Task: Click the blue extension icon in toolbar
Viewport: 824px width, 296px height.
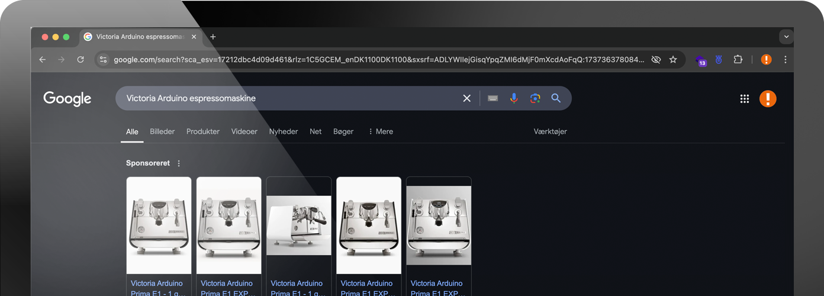Action: [719, 60]
